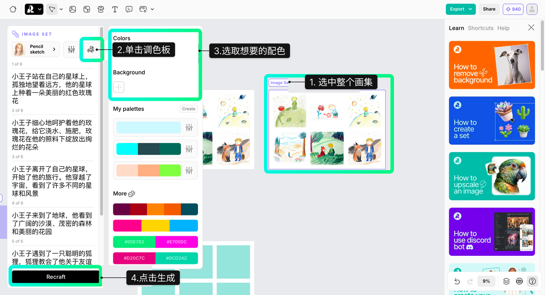The image size is (545, 295).
Task: Click the Share button
Action: tap(489, 9)
